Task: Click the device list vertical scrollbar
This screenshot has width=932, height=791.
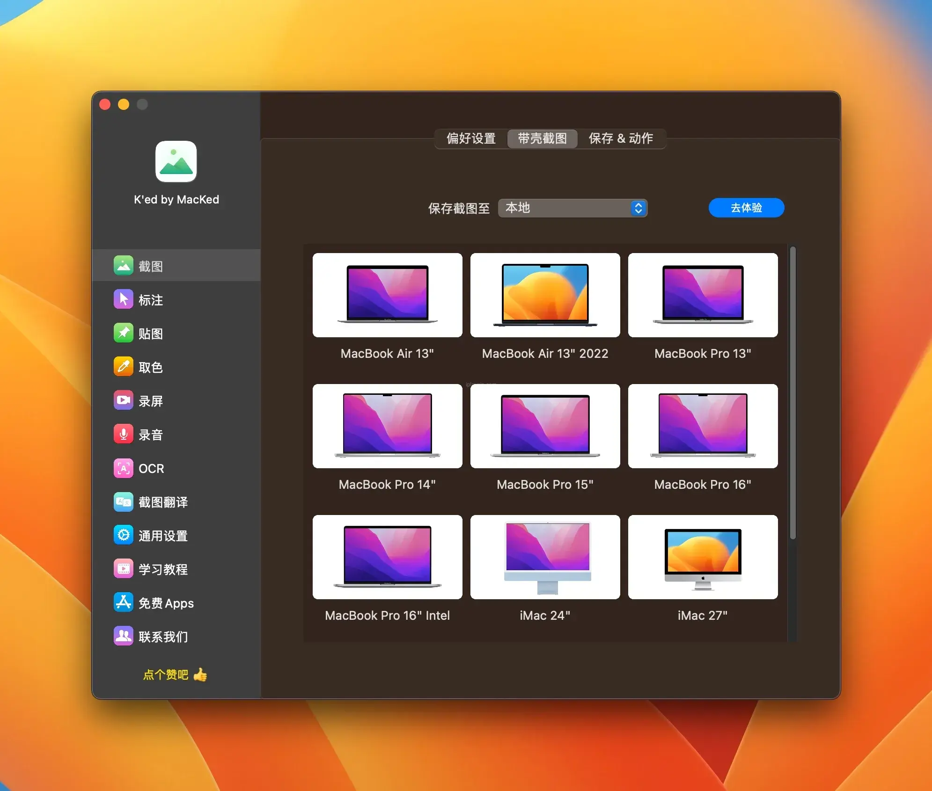Action: coord(793,393)
